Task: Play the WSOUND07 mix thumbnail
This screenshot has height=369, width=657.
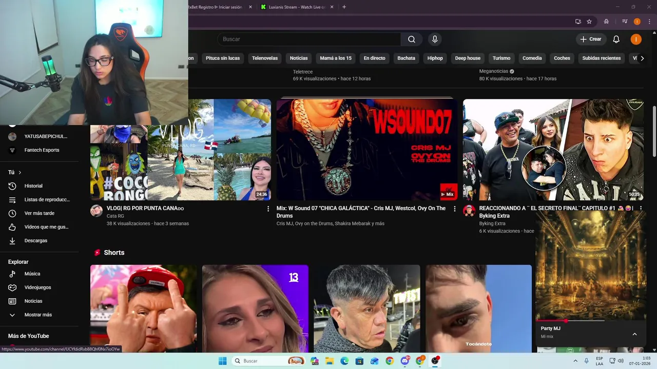Action: pyautogui.click(x=367, y=150)
